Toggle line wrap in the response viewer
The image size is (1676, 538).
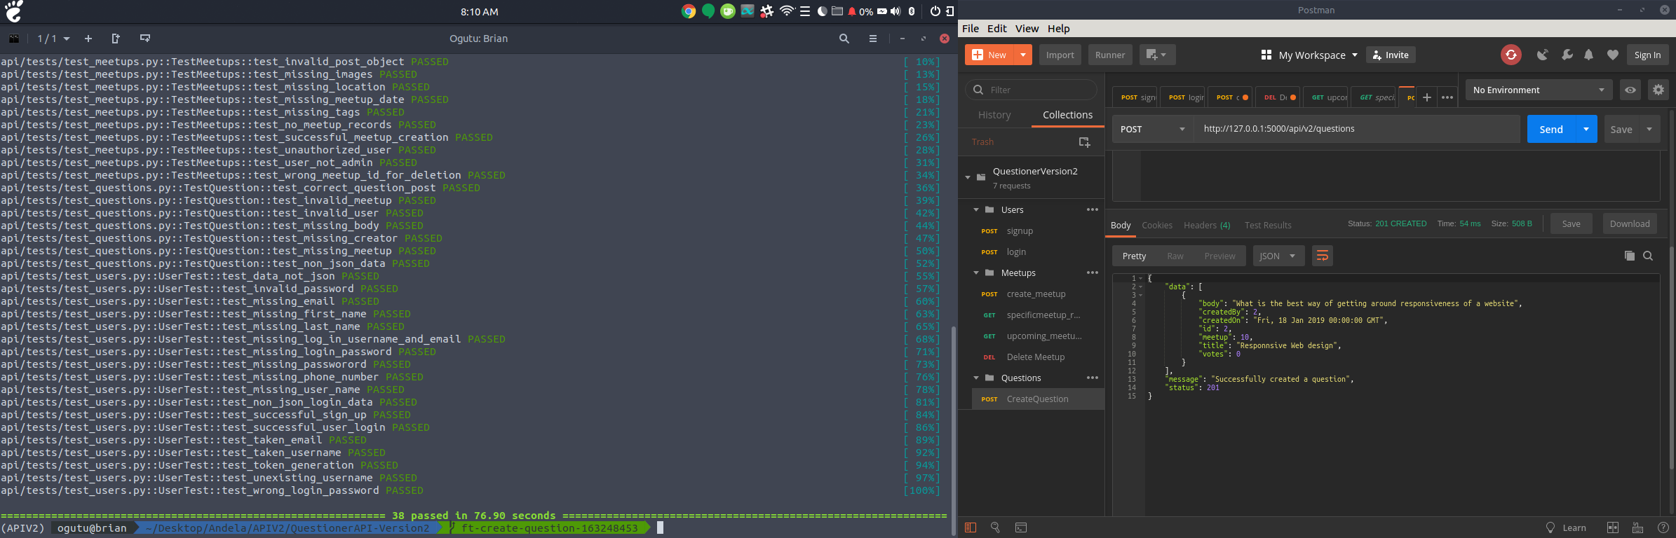tap(1322, 256)
